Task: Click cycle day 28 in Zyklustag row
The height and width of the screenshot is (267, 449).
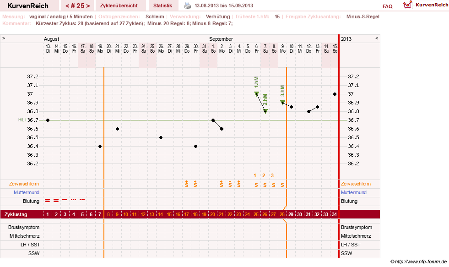Action: [282, 214]
